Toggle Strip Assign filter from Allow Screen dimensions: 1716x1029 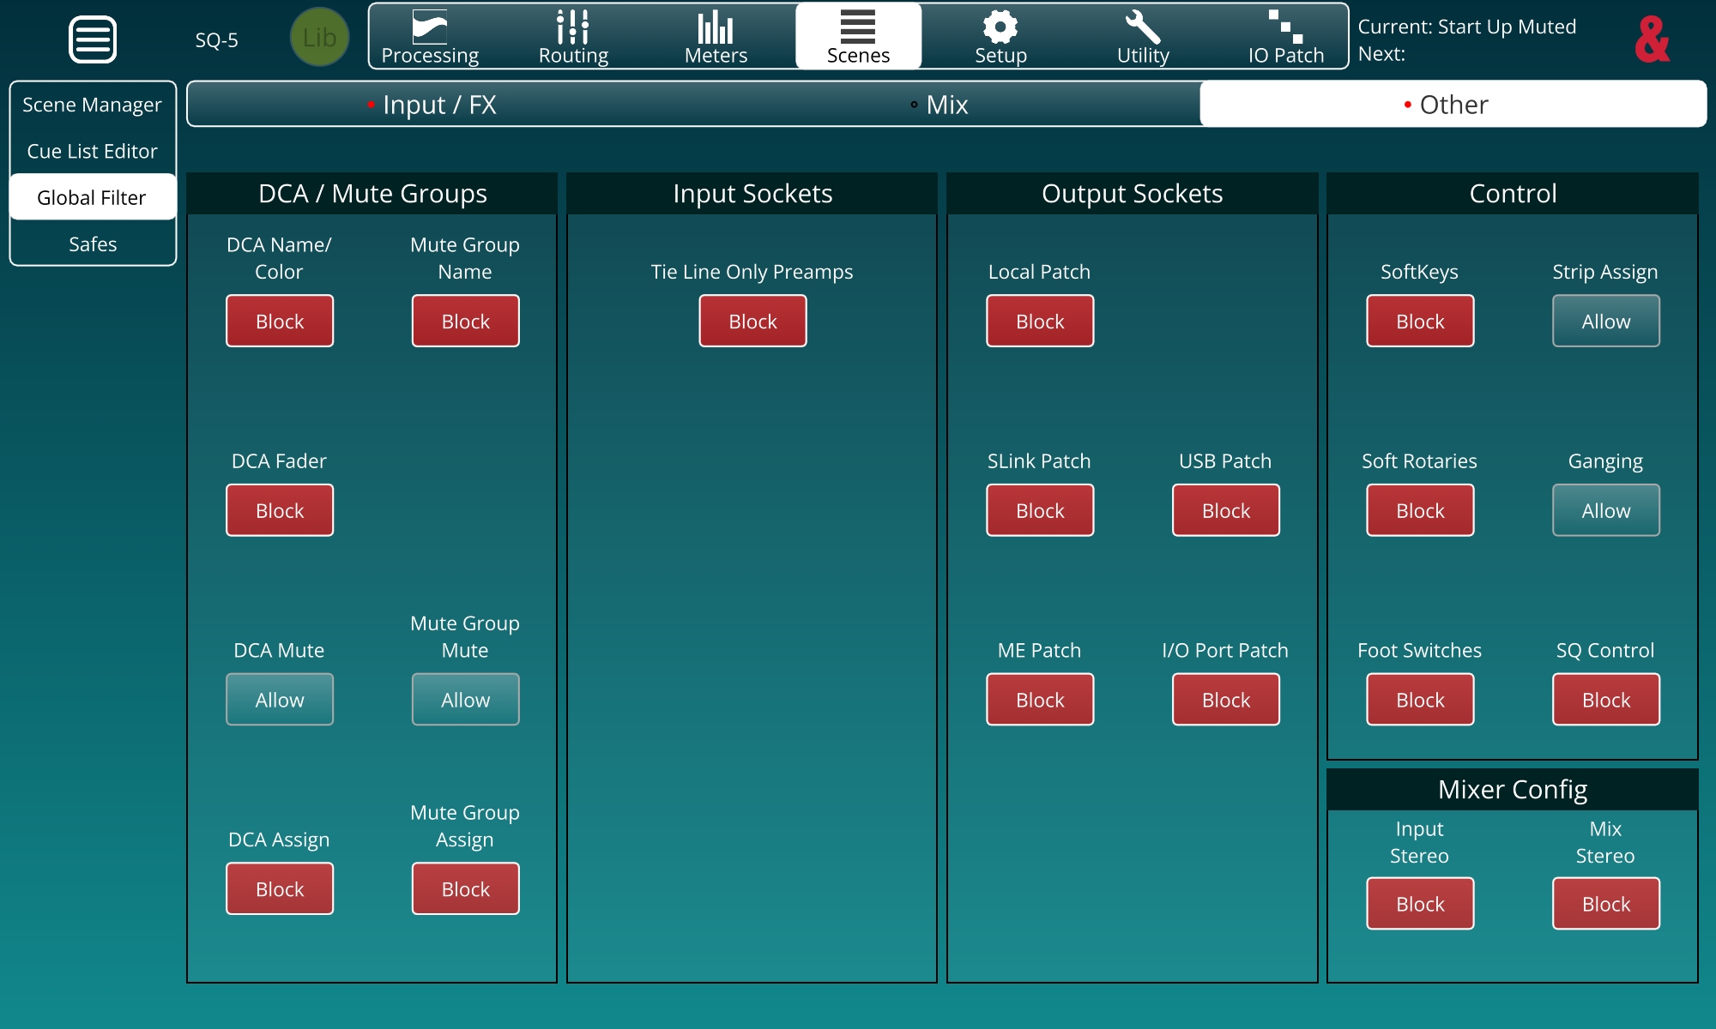click(x=1605, y=322)
